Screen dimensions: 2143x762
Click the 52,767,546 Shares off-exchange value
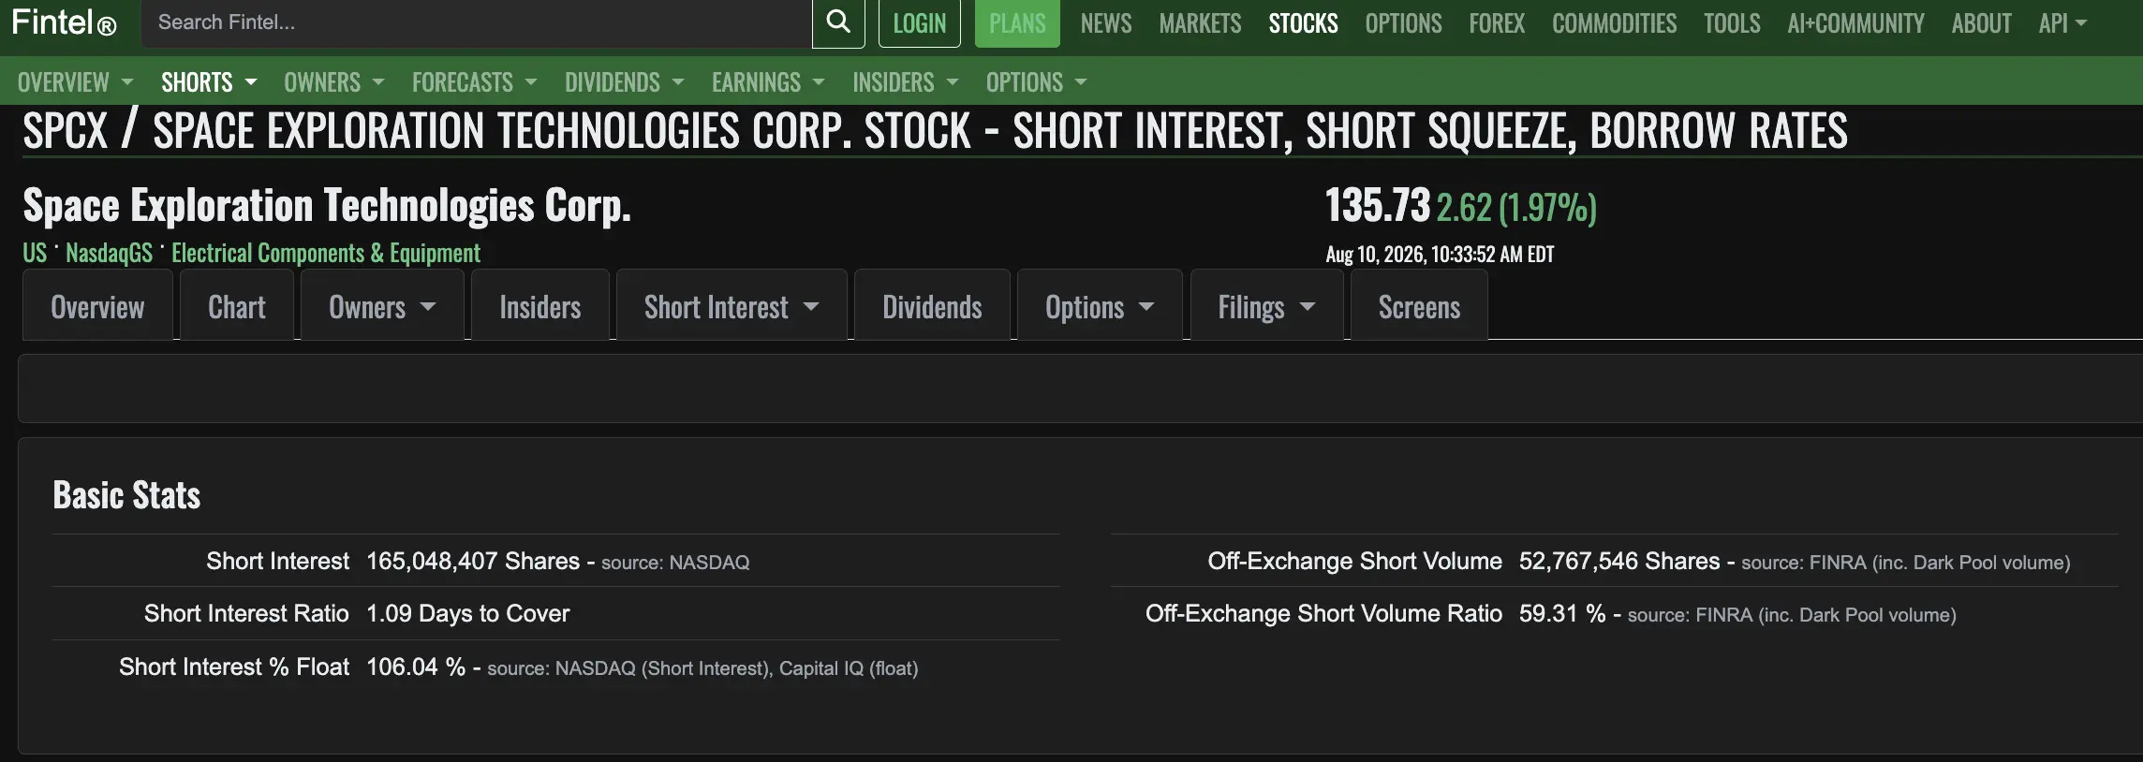[x=1619, y=561]
